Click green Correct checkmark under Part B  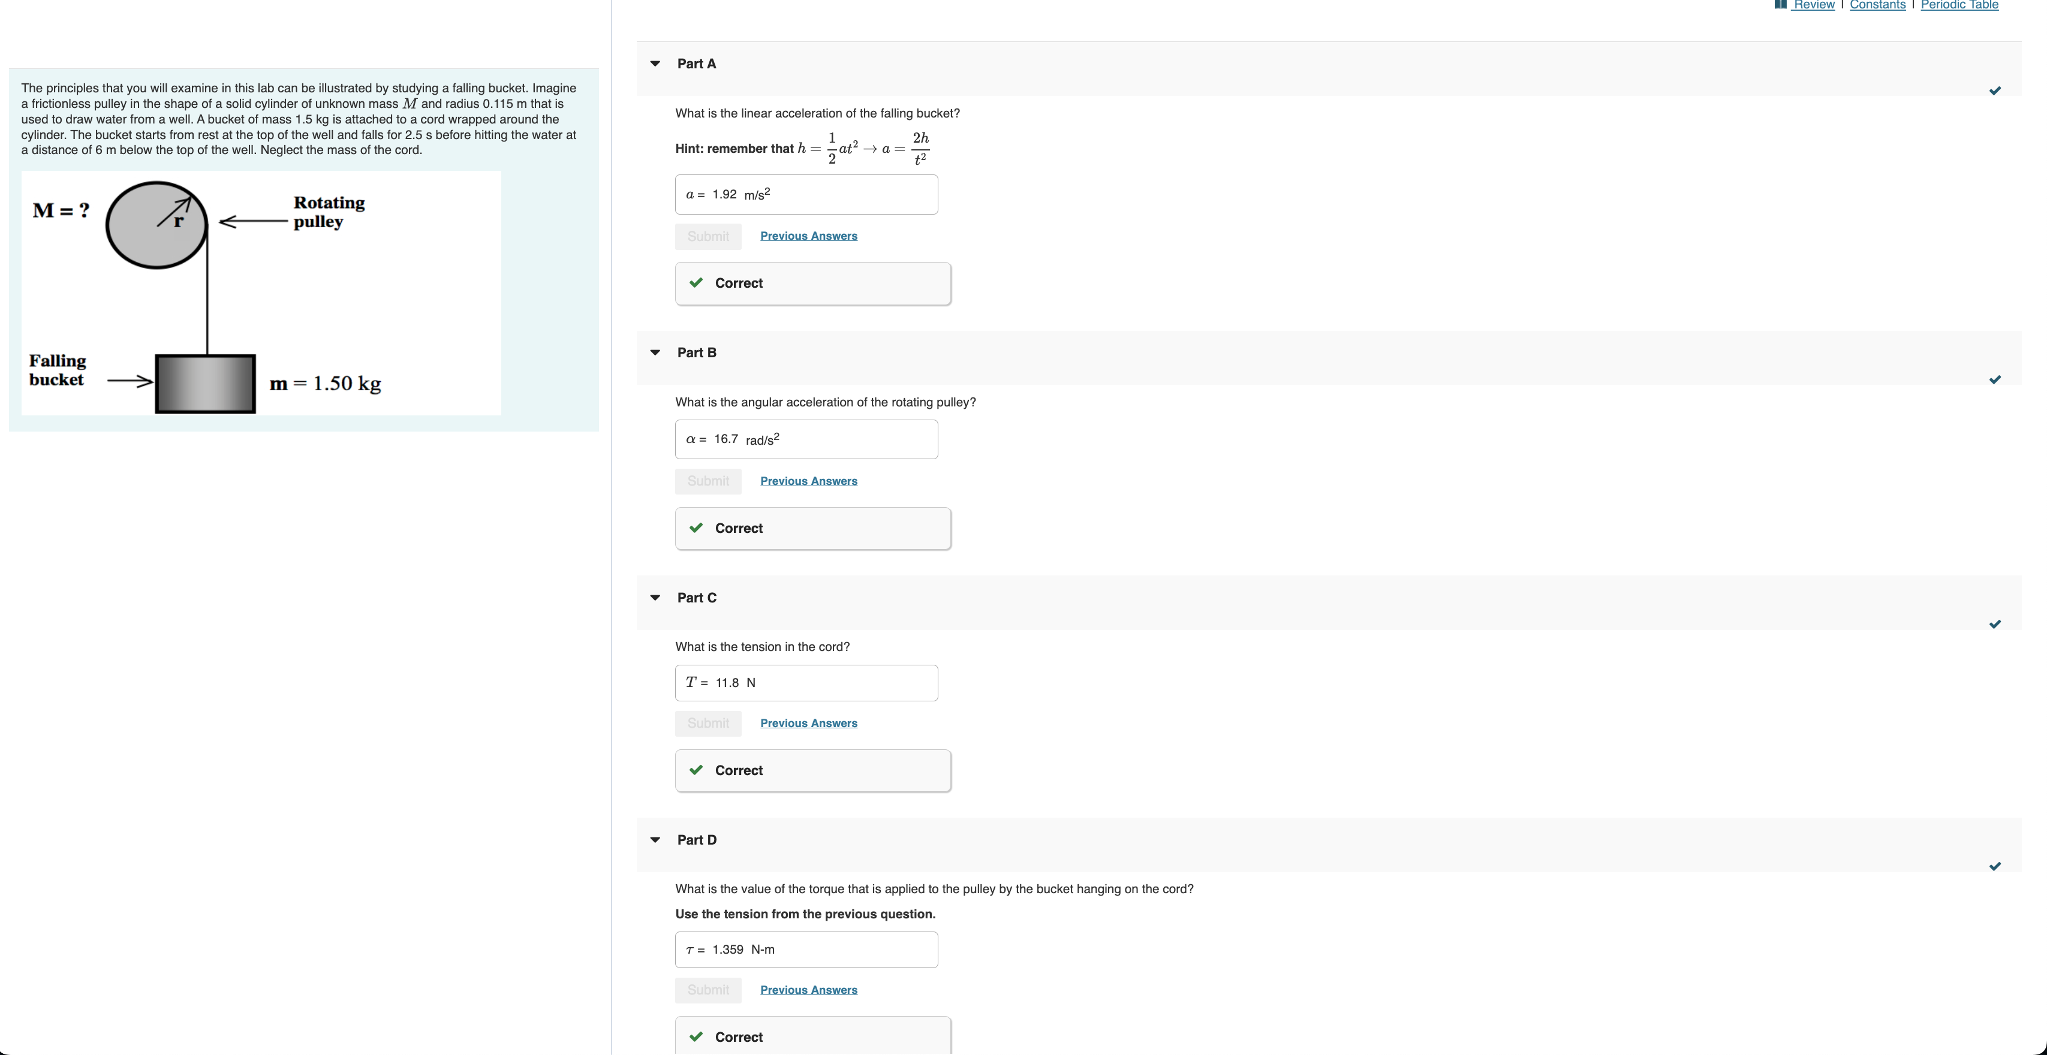tap(696, 528)
